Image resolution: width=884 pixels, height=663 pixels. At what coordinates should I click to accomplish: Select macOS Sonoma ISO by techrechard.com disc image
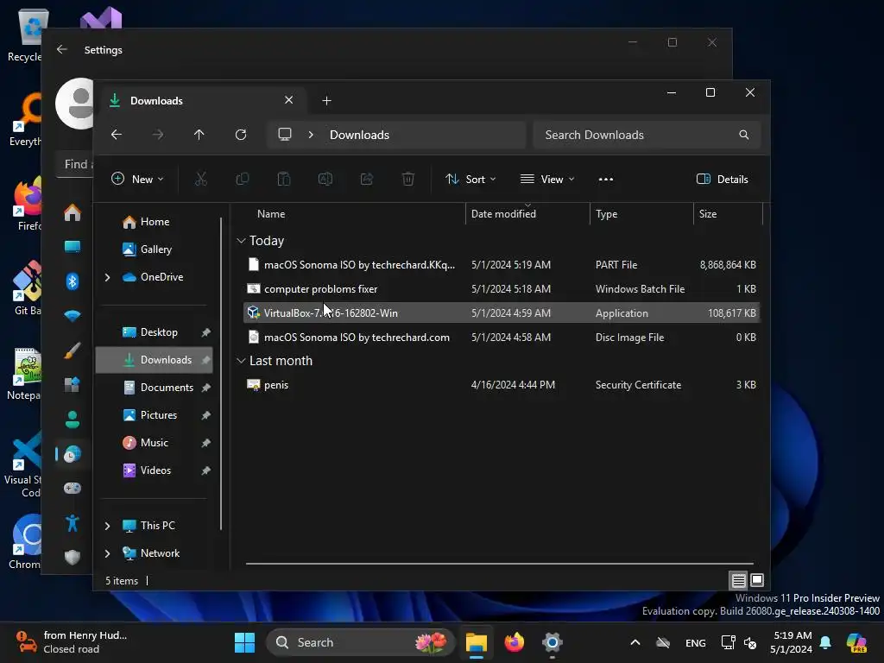tap(502, 338)
